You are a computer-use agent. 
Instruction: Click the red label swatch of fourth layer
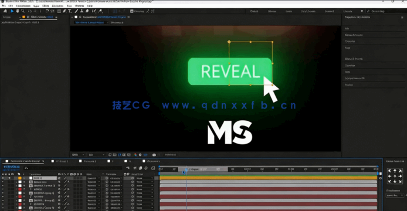(20, 189)
